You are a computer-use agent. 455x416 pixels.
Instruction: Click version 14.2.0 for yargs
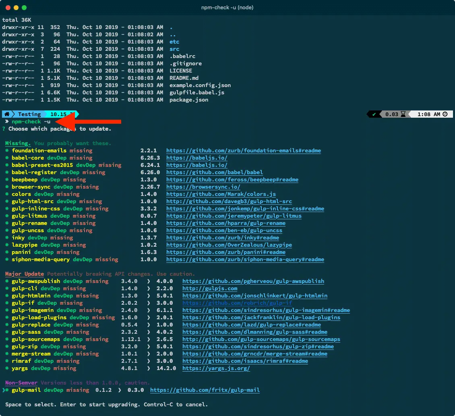(x=166, y=368)
